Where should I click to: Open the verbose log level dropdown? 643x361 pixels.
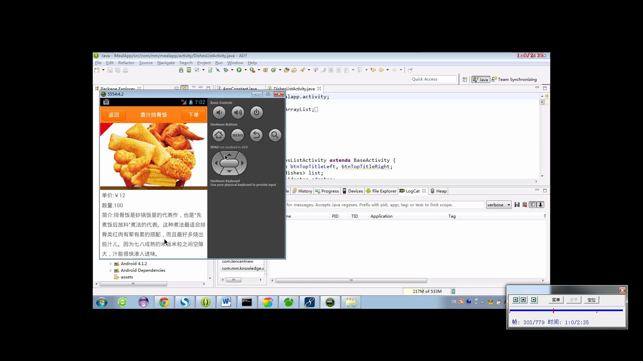(499, 205)
